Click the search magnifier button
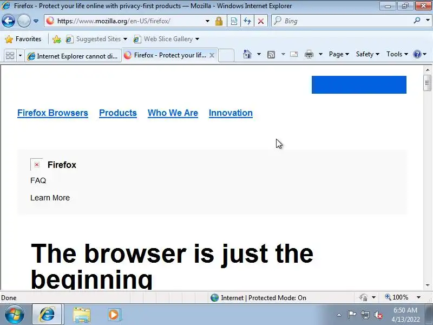Viewport: 433px width, 325px height. 417,21
